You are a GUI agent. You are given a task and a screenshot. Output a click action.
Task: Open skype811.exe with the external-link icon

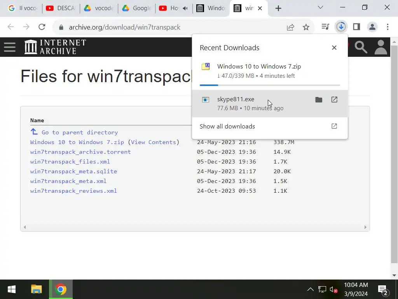click(334, 100)
